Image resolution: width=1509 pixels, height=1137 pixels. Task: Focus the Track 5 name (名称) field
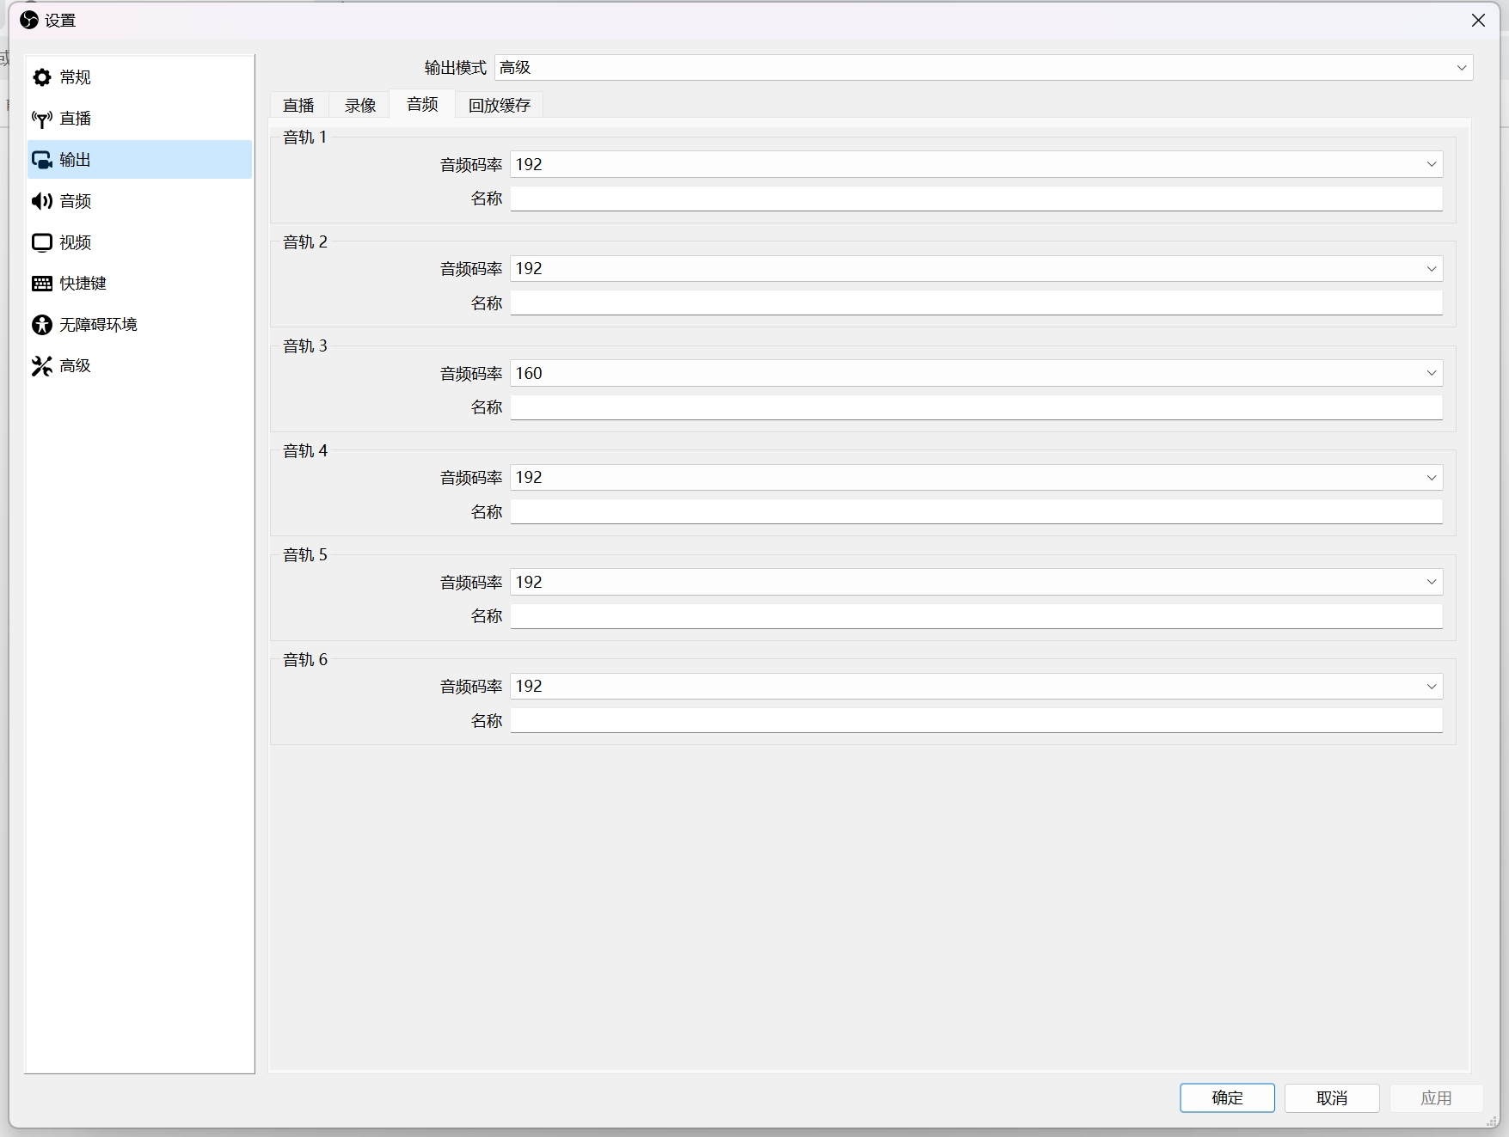(976, 615)
